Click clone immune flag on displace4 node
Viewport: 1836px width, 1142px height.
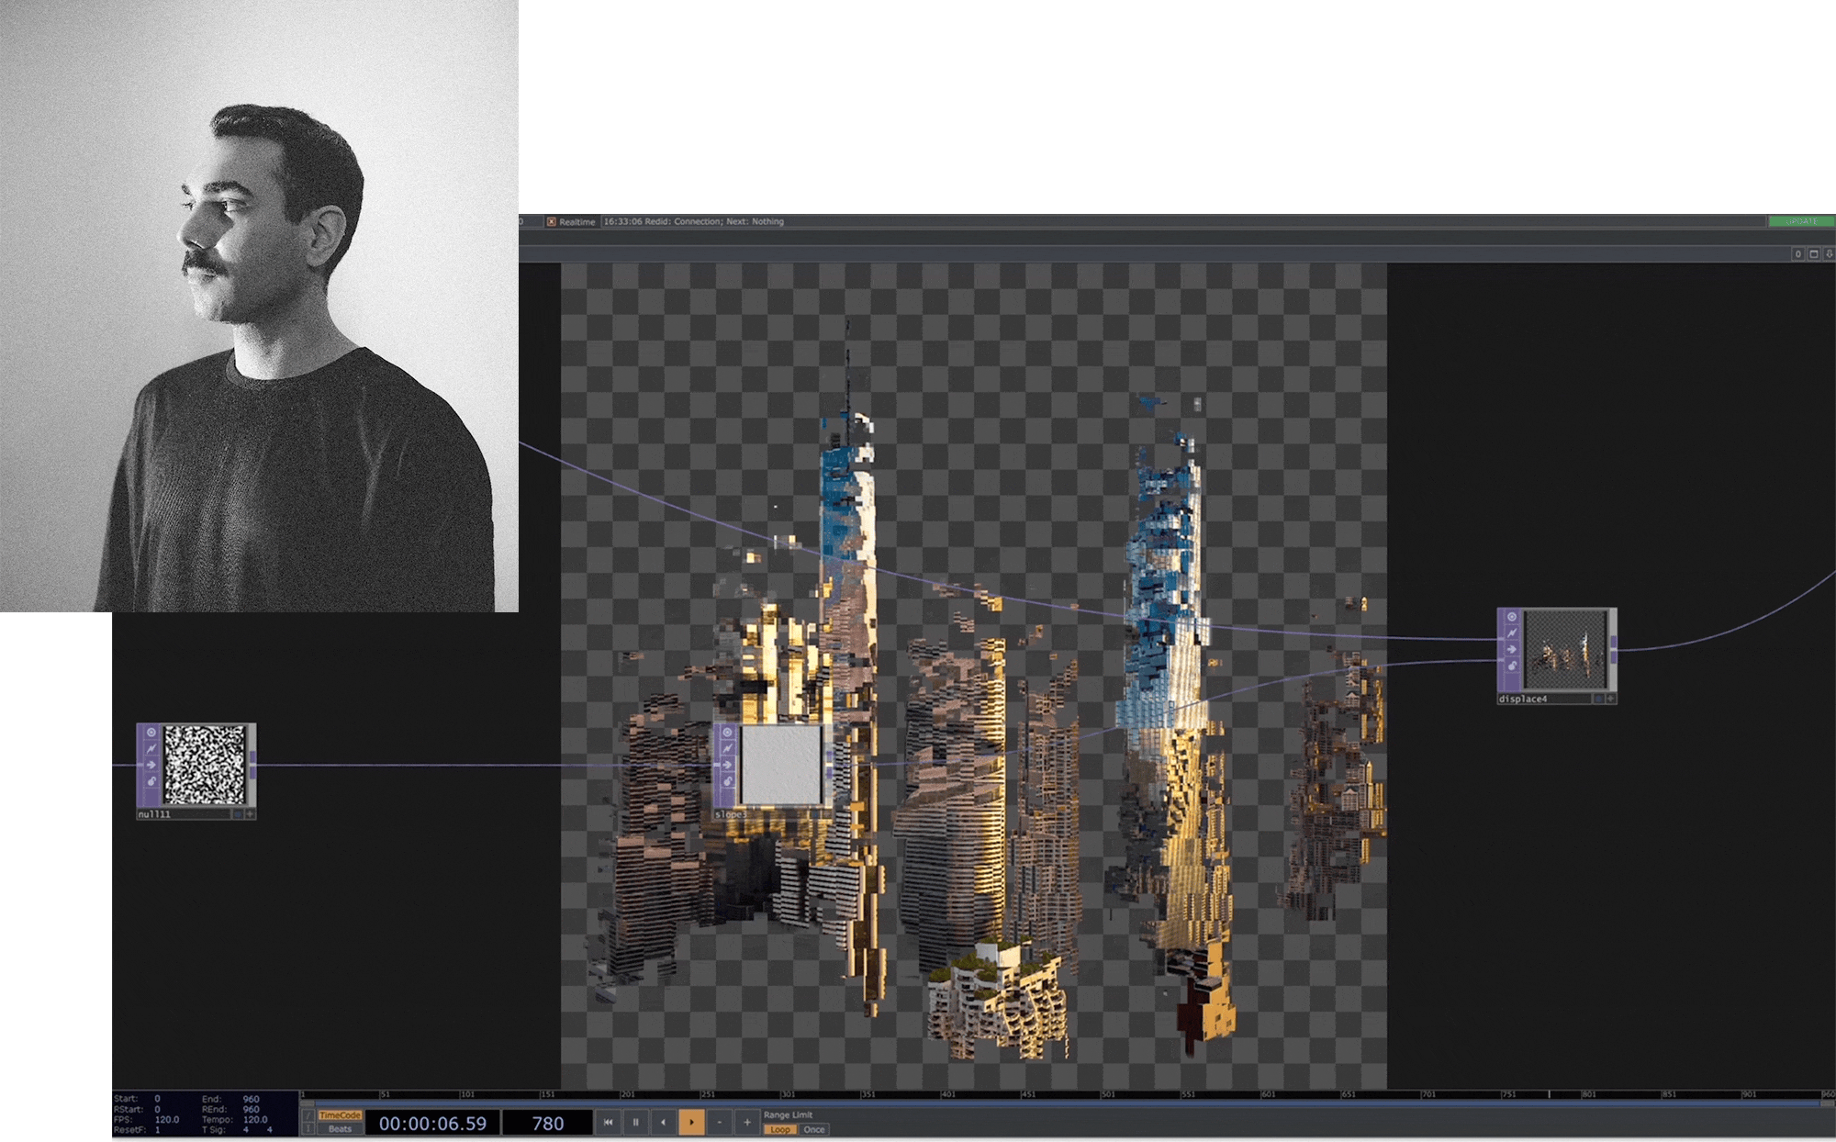point(1512,633)
